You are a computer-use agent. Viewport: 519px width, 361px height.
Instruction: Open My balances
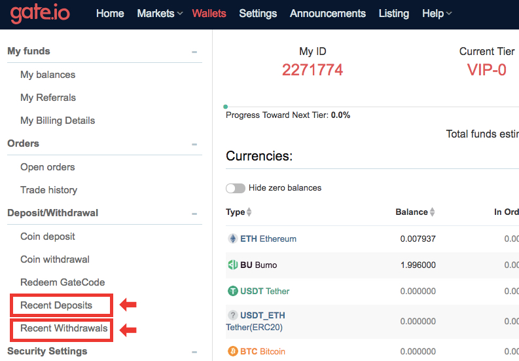(x=48, y=75)
